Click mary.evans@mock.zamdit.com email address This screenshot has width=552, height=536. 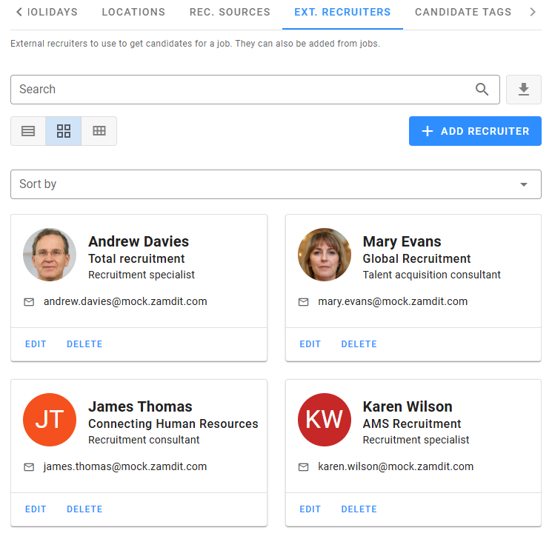(x=393, y=302)
